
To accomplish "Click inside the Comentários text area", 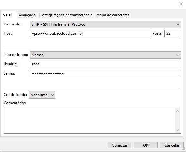I will pyautogui.click(x=89, y=120).
